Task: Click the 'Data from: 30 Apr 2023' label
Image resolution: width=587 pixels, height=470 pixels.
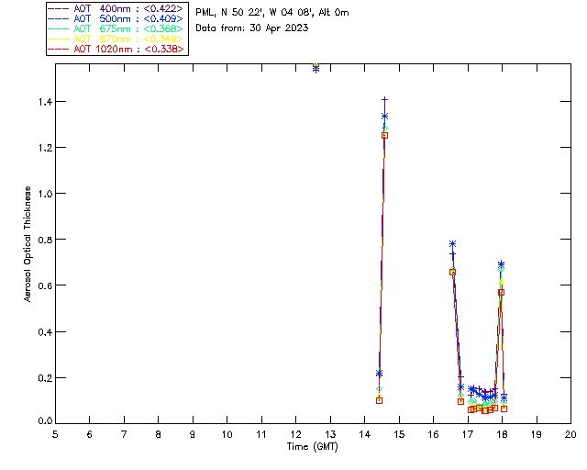Action: tap(252, 28)
